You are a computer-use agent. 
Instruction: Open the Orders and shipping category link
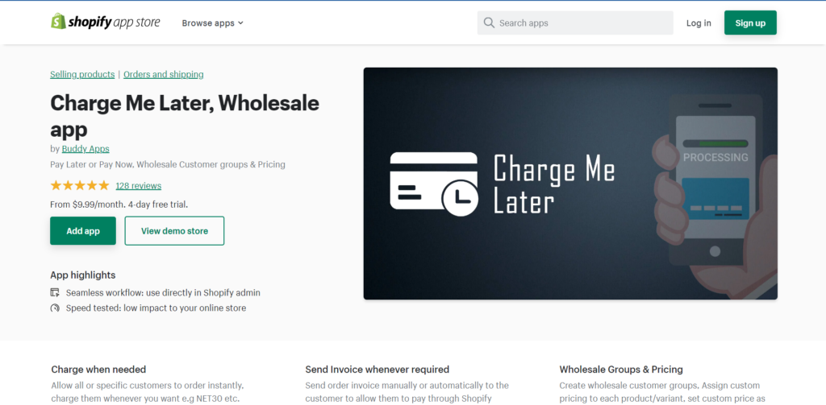[163, 74]
